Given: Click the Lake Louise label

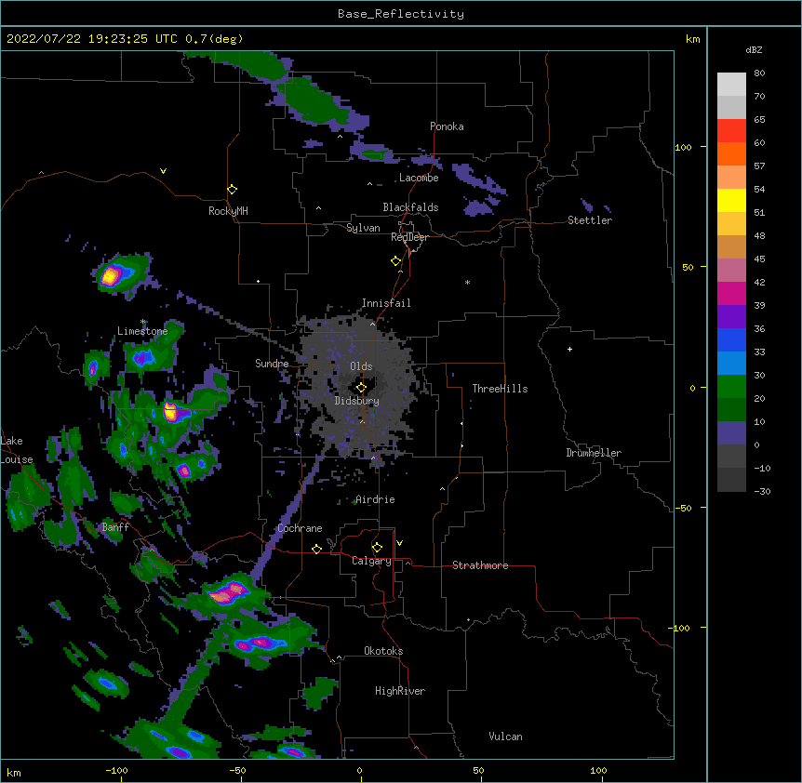Looking at the screenshot, I should coord(17,450).
